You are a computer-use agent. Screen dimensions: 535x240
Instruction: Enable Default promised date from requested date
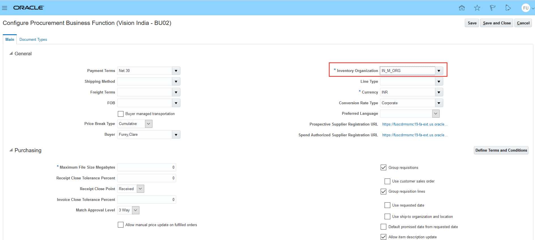(x=383, y=227)
